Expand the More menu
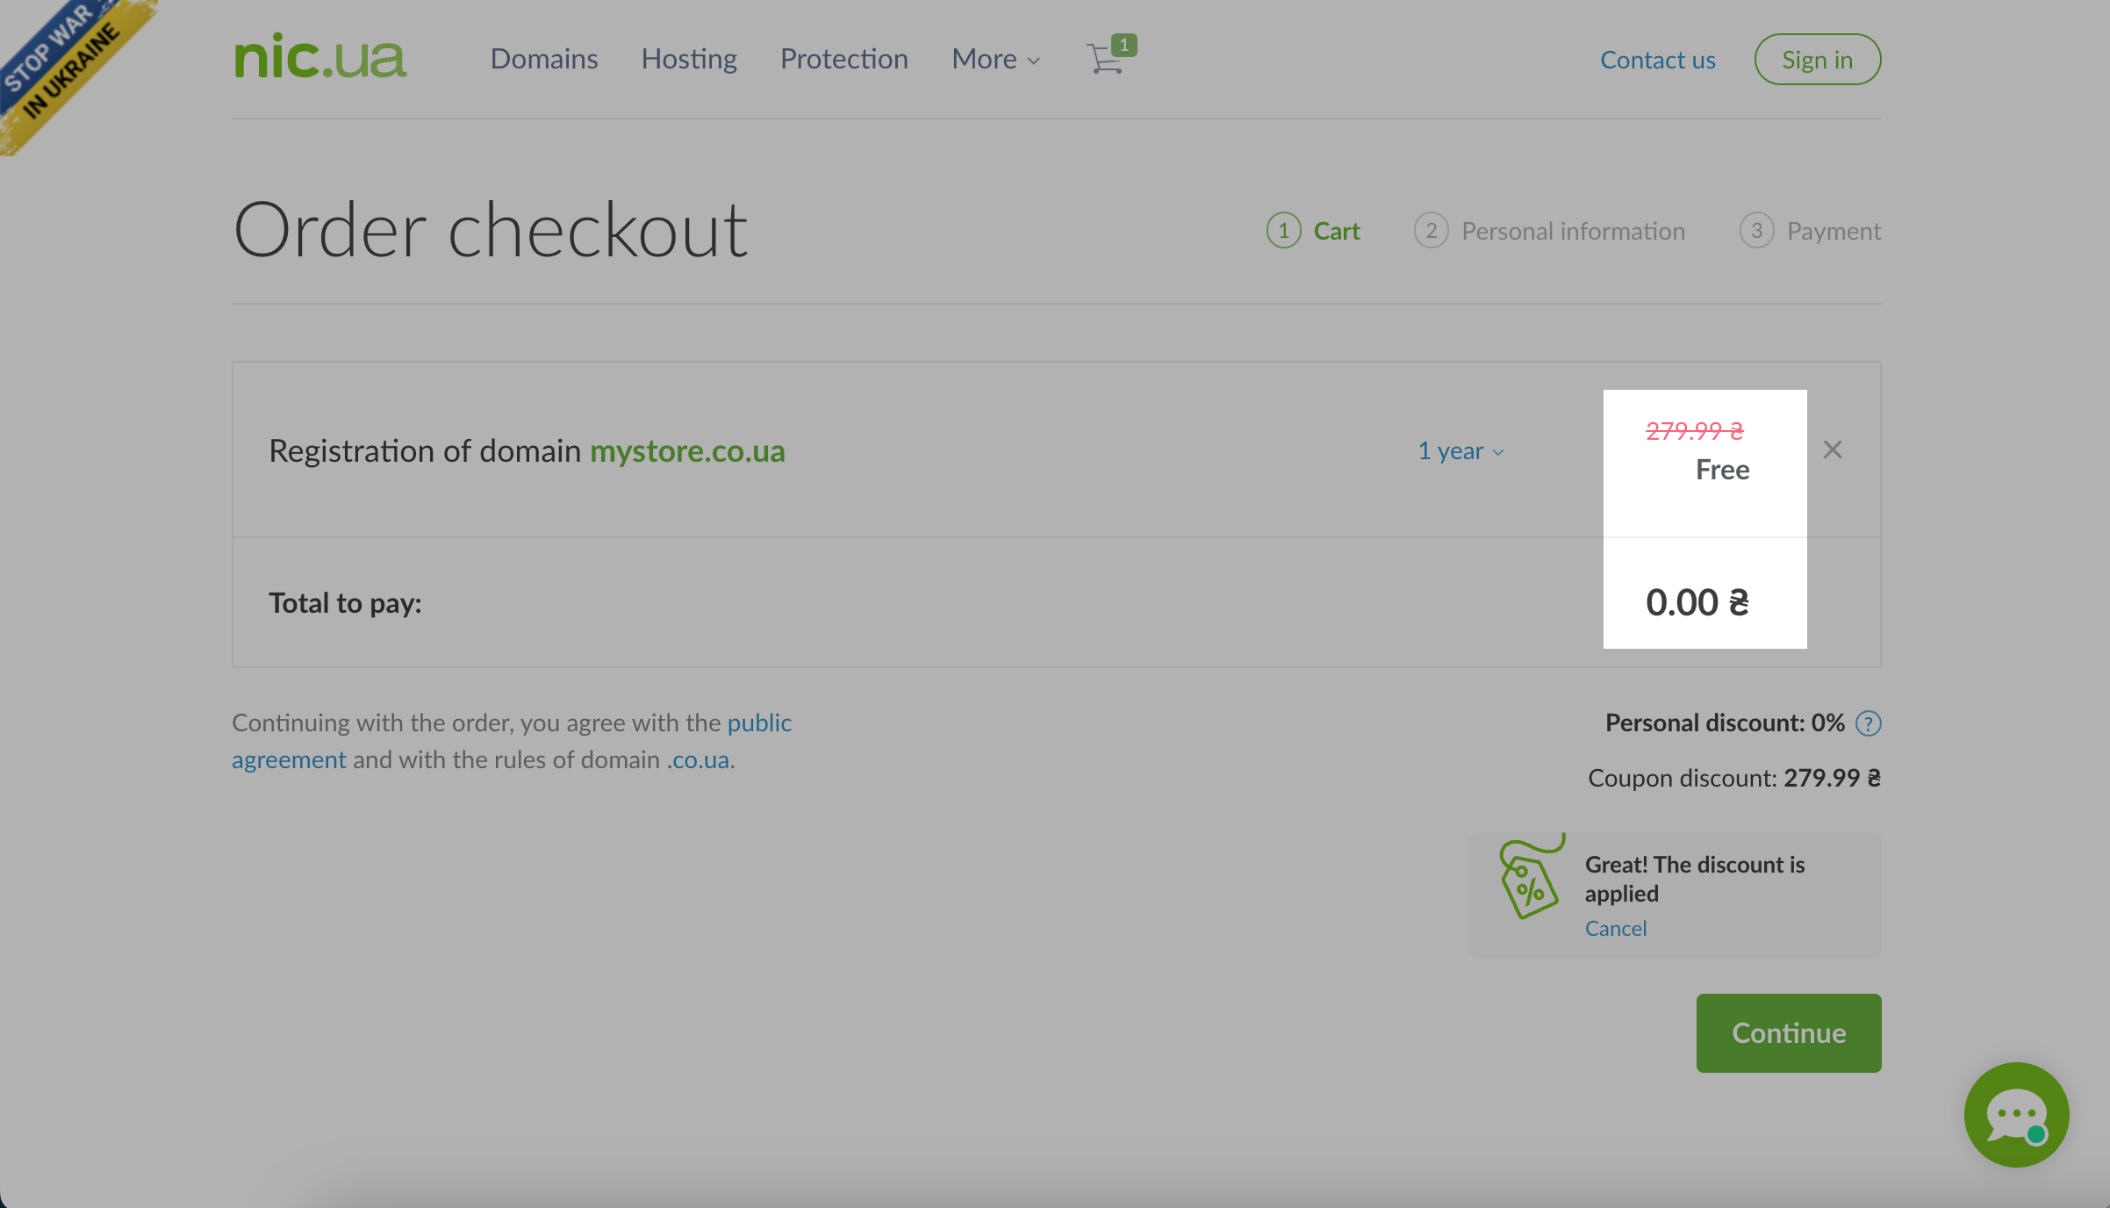 tap(995, 59)
